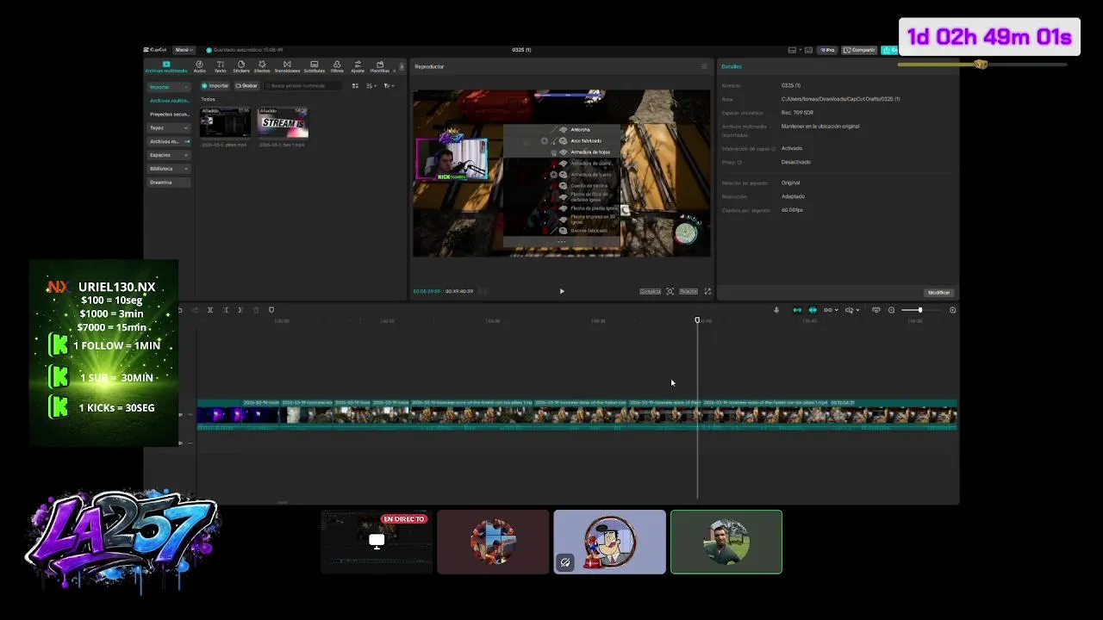Click the Grabar record button
Image resolution: width=1103 pixels, height=620 pixels.
click(x=246, y=85)
